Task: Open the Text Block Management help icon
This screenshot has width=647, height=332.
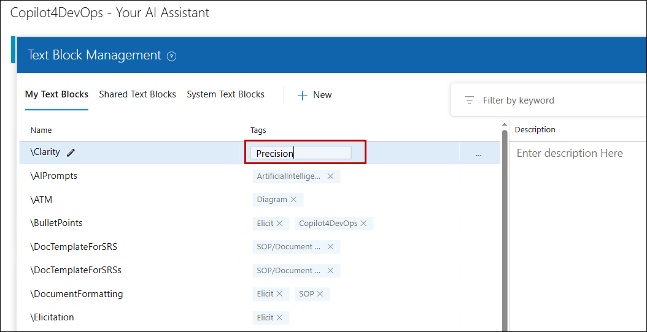Action: coord(171,56)
